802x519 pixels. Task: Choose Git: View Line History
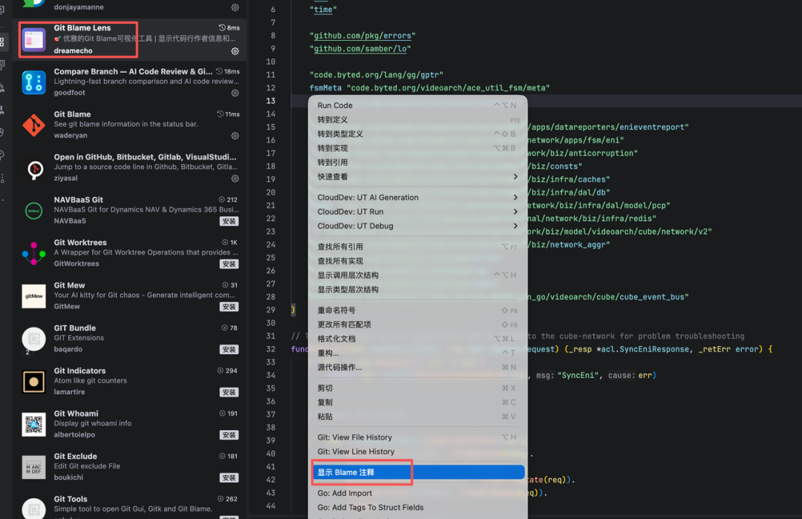pos(418,452)
